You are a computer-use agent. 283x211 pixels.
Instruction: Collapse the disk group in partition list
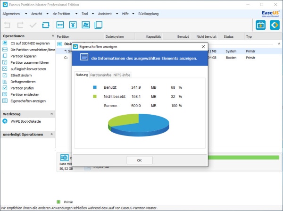coord(279,43)
